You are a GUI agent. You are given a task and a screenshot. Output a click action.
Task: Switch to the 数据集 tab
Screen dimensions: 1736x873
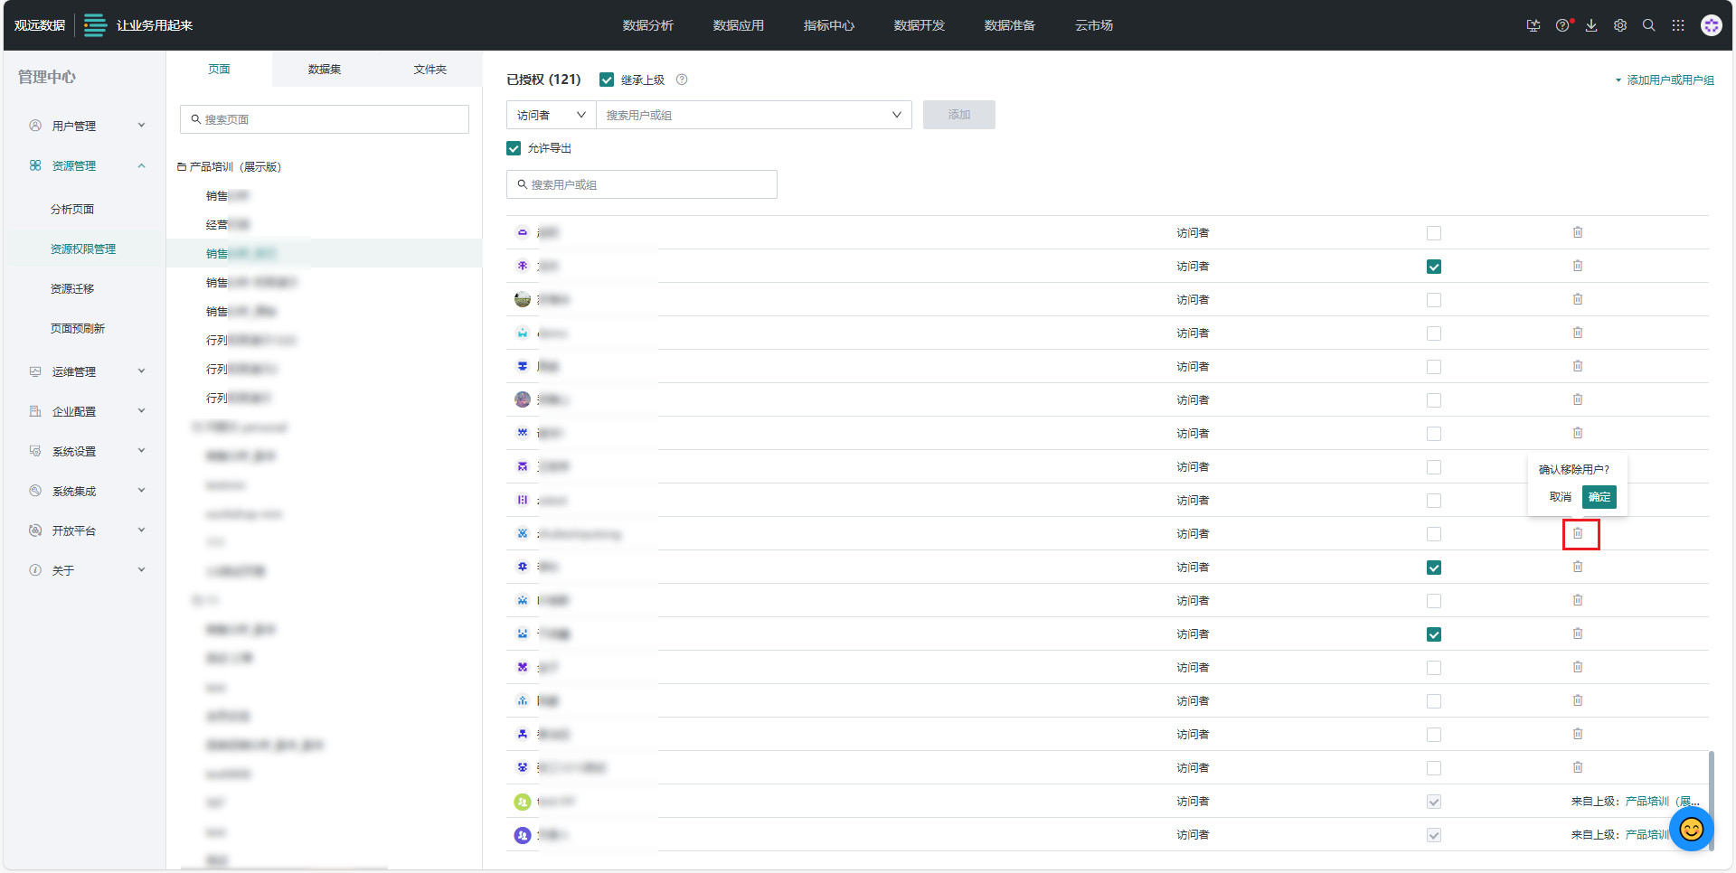coord(324,69)
